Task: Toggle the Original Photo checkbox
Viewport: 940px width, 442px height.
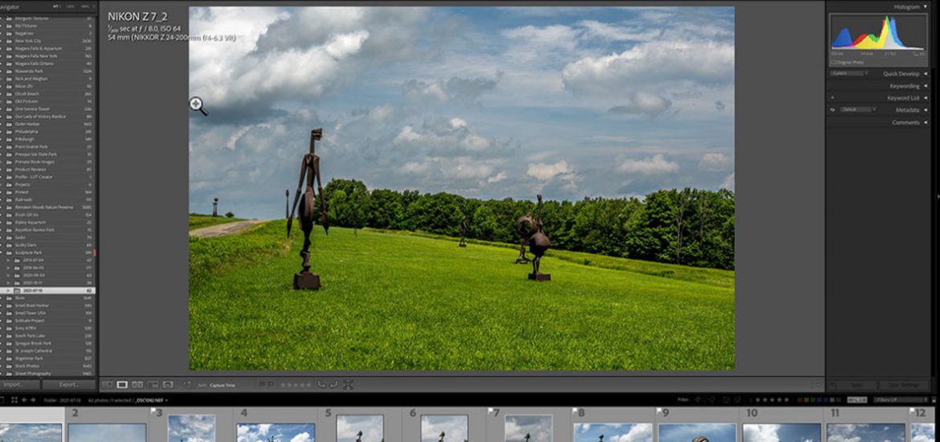Action: 833,62
